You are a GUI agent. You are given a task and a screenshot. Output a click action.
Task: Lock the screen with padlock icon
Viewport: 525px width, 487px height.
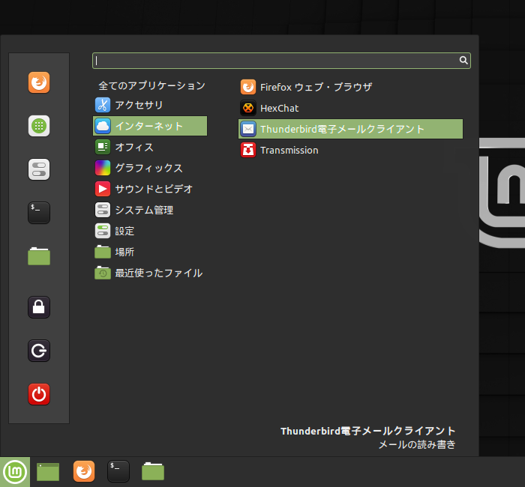click(39, 307)
